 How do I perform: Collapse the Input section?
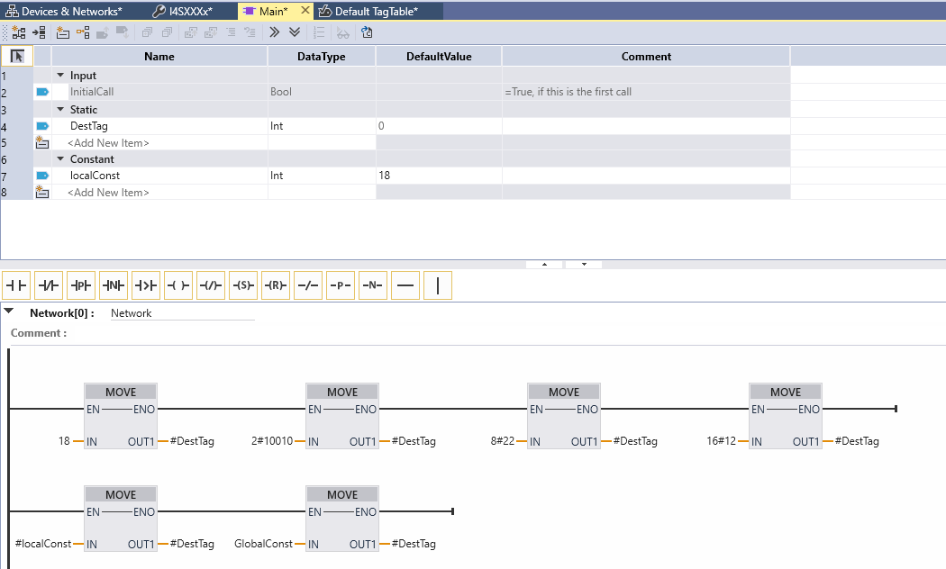tap(60, 76)
